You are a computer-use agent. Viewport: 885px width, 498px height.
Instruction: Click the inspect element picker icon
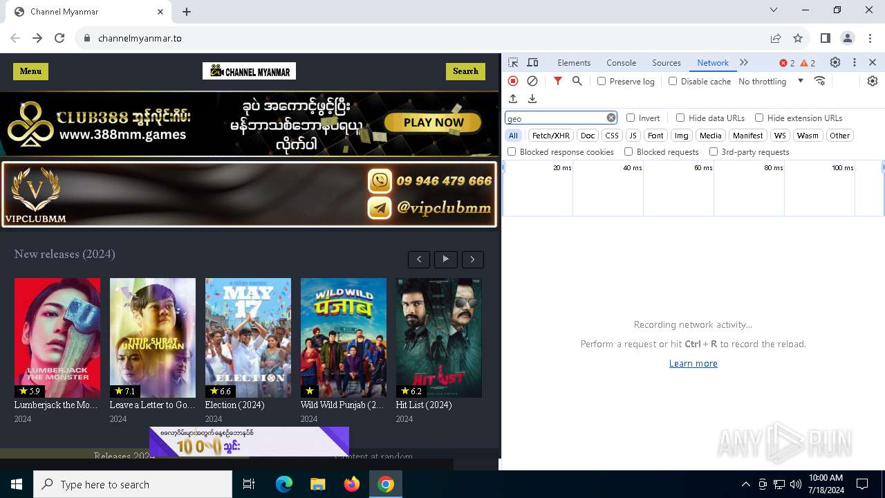point(513,62)
